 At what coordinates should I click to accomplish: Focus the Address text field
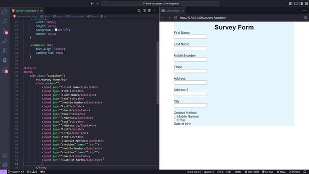(190, 83)
